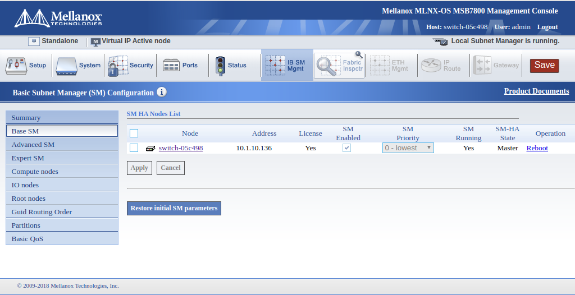Viewport: 575px width, 295px height.
Task: Click the SM-HA State value Master
Action: (x=508, y=148)
